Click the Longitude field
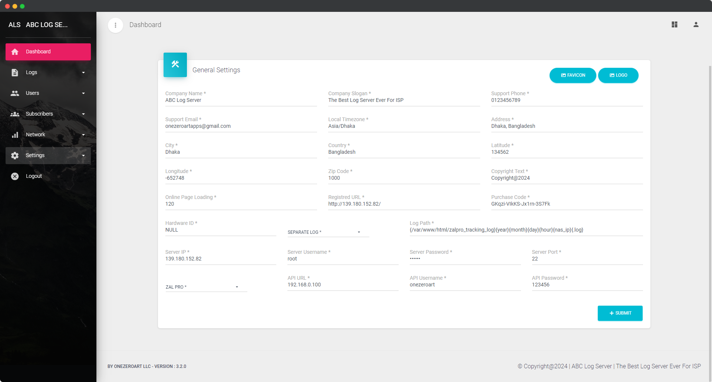Viewport: 712px width, 382px height. [241, 178]
